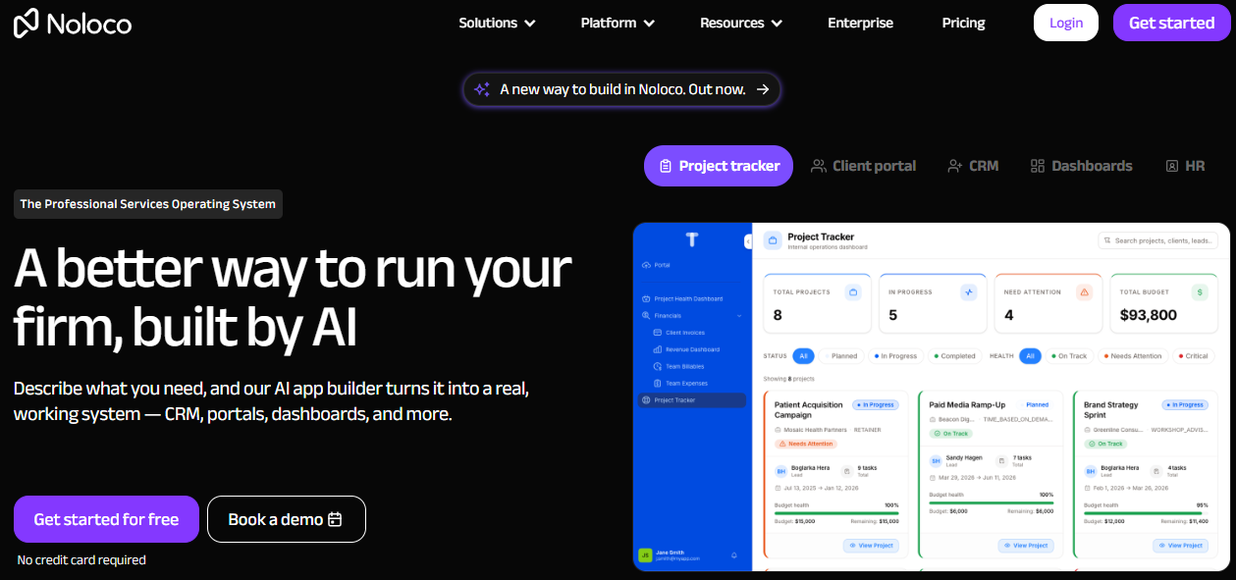
Task: Click the BH avatar on Patient Acquisition card
Action: click(781, 471)
